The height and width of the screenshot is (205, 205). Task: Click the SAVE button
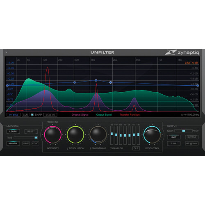[x=26, y=143]
